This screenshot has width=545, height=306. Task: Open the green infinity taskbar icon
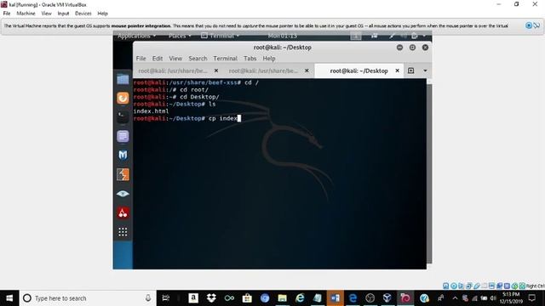tap(229, 298)
